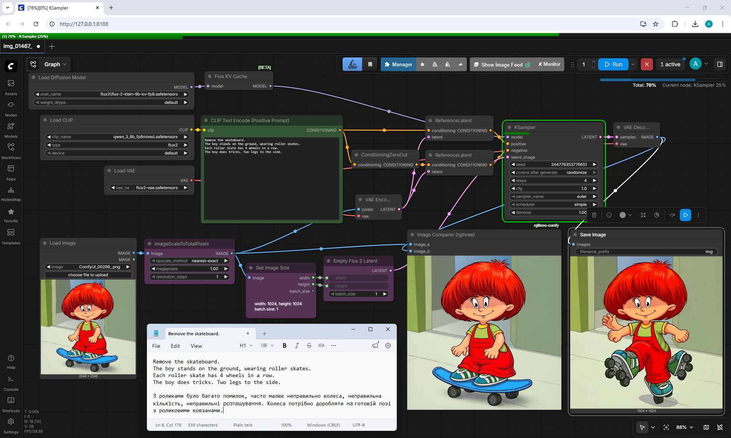Open the Assets sidebar panel
This screenshot has width=731, height=438.
11,88
